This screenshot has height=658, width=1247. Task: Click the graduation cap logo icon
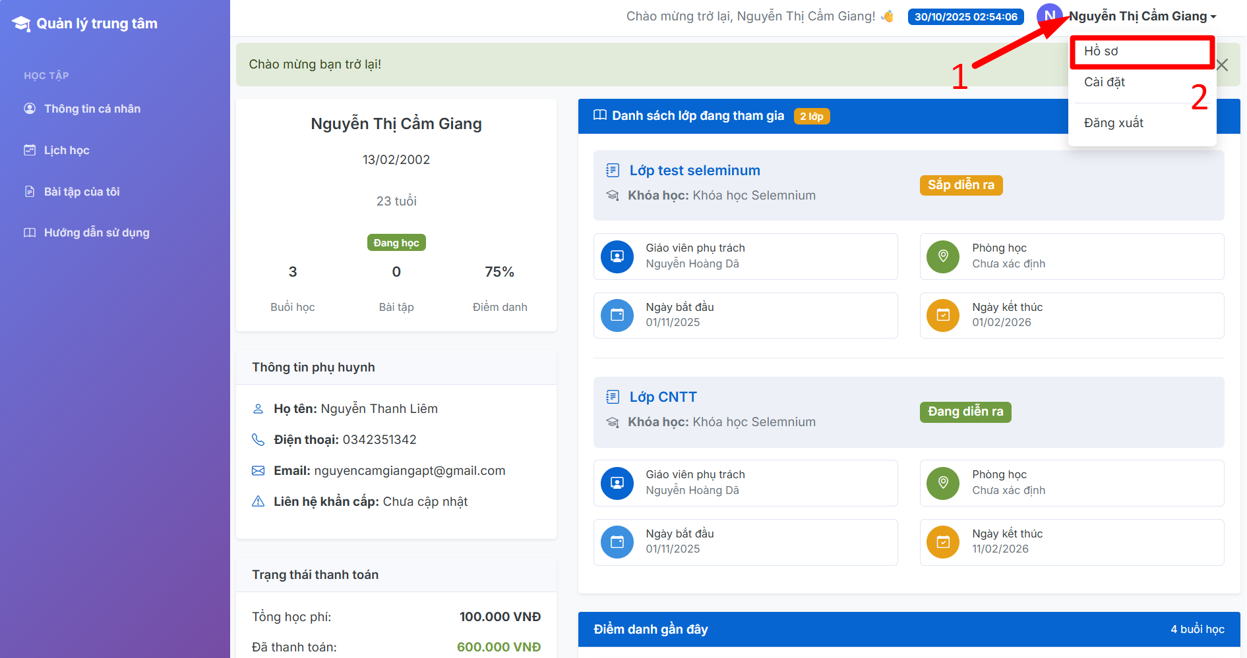(21, 24)
